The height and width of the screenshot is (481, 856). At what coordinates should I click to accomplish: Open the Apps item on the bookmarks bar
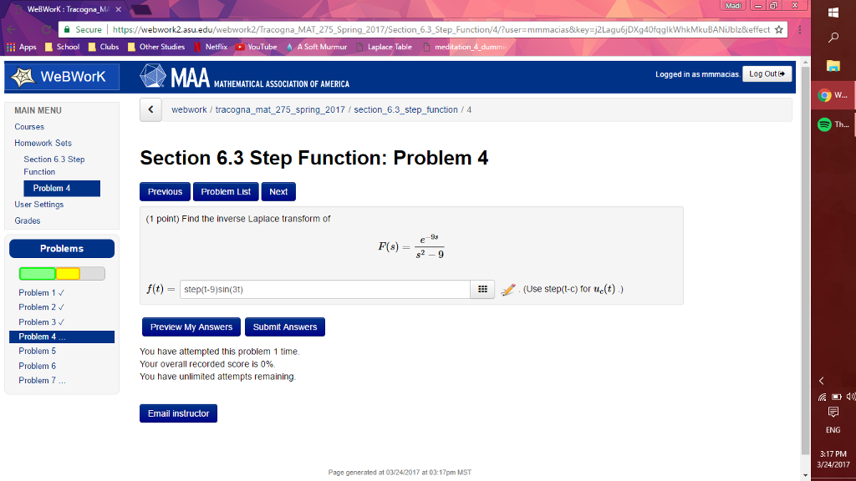24,48
